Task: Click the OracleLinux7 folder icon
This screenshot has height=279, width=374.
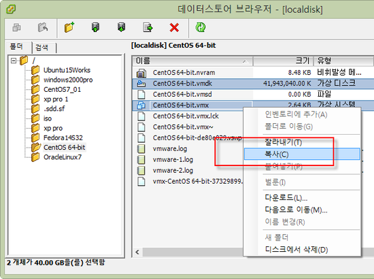Action: coord(35,157)
